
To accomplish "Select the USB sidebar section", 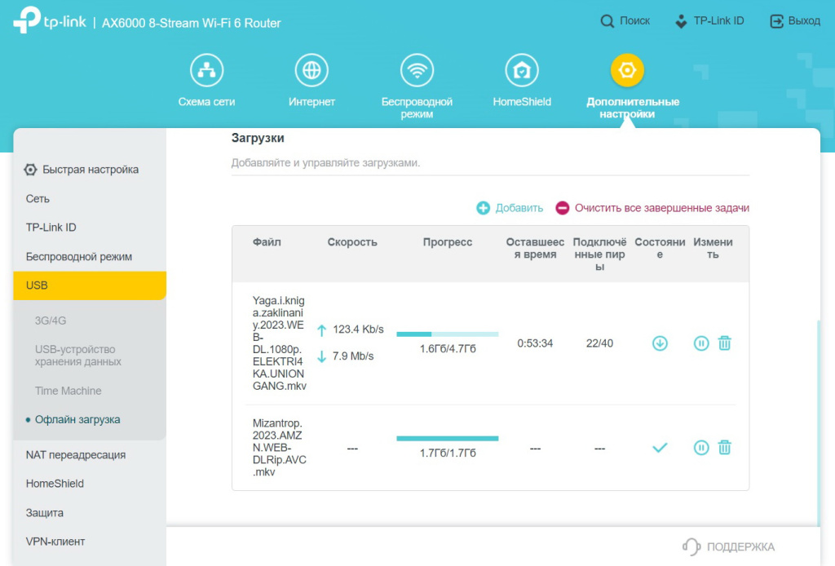I will (x=90, y=285).
